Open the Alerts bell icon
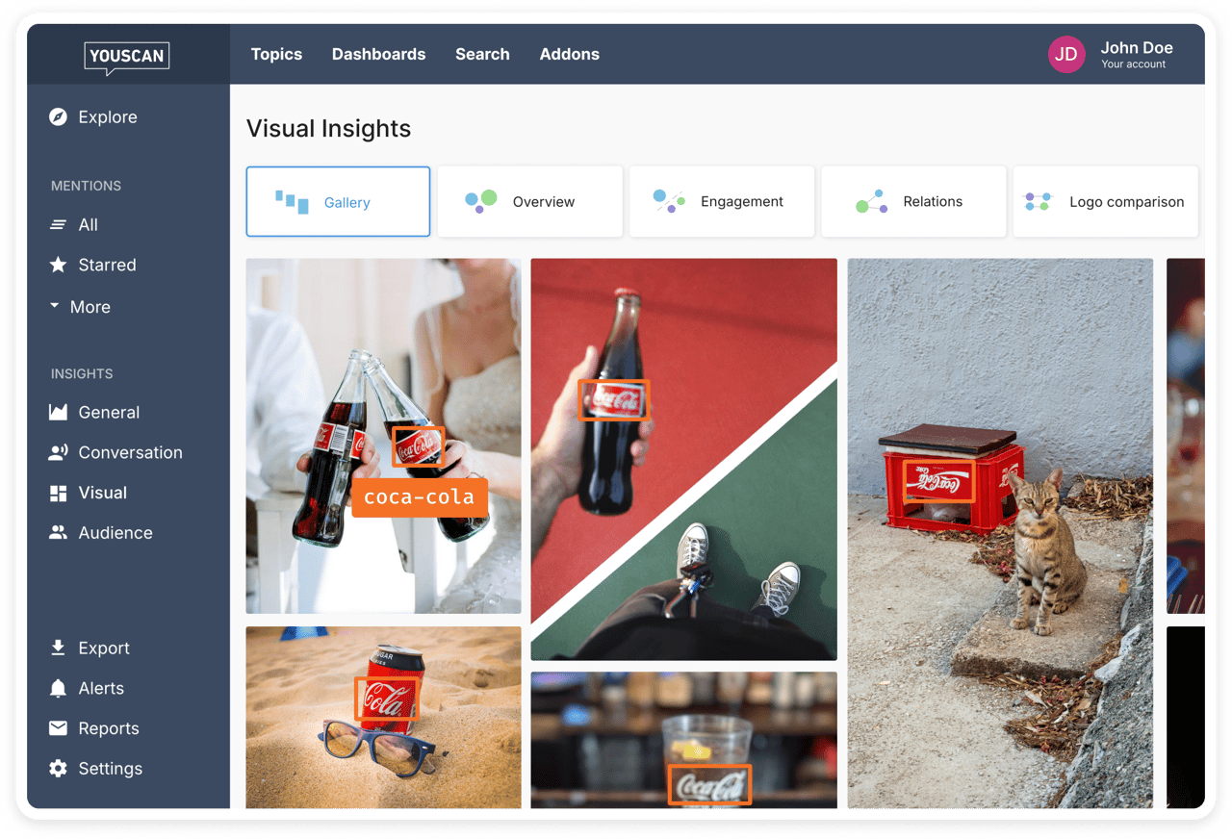 (x=59, y=688)
